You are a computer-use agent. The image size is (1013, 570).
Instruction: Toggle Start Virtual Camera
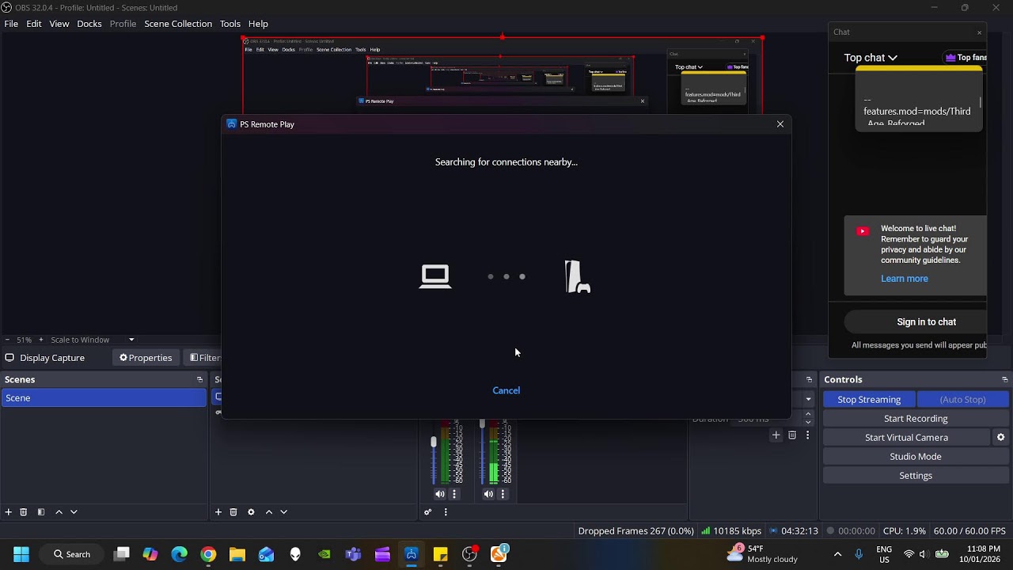[x=906, y=438]
